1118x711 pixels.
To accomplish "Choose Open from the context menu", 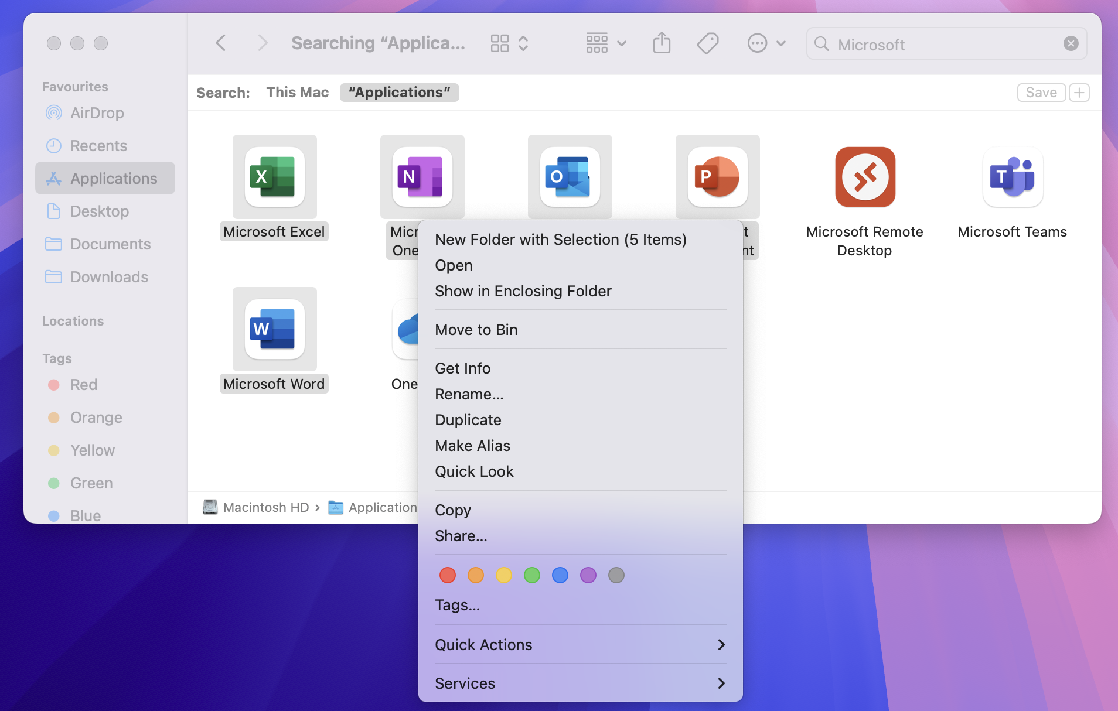I will point(581,265).
